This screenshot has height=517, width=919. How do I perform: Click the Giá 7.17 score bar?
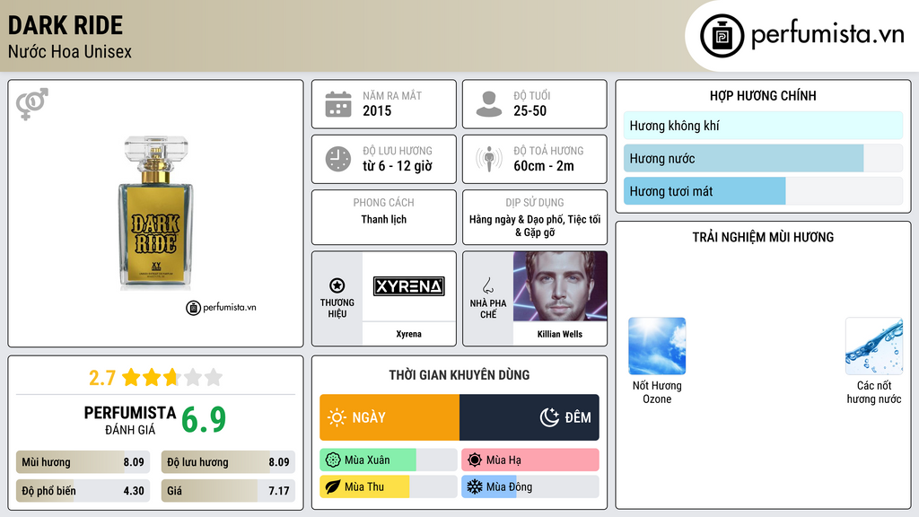[x=228, y=491]
